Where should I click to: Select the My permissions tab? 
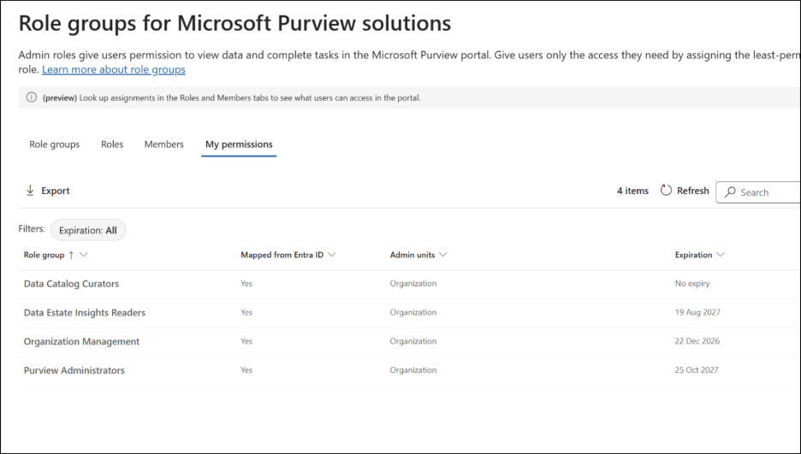239,144
